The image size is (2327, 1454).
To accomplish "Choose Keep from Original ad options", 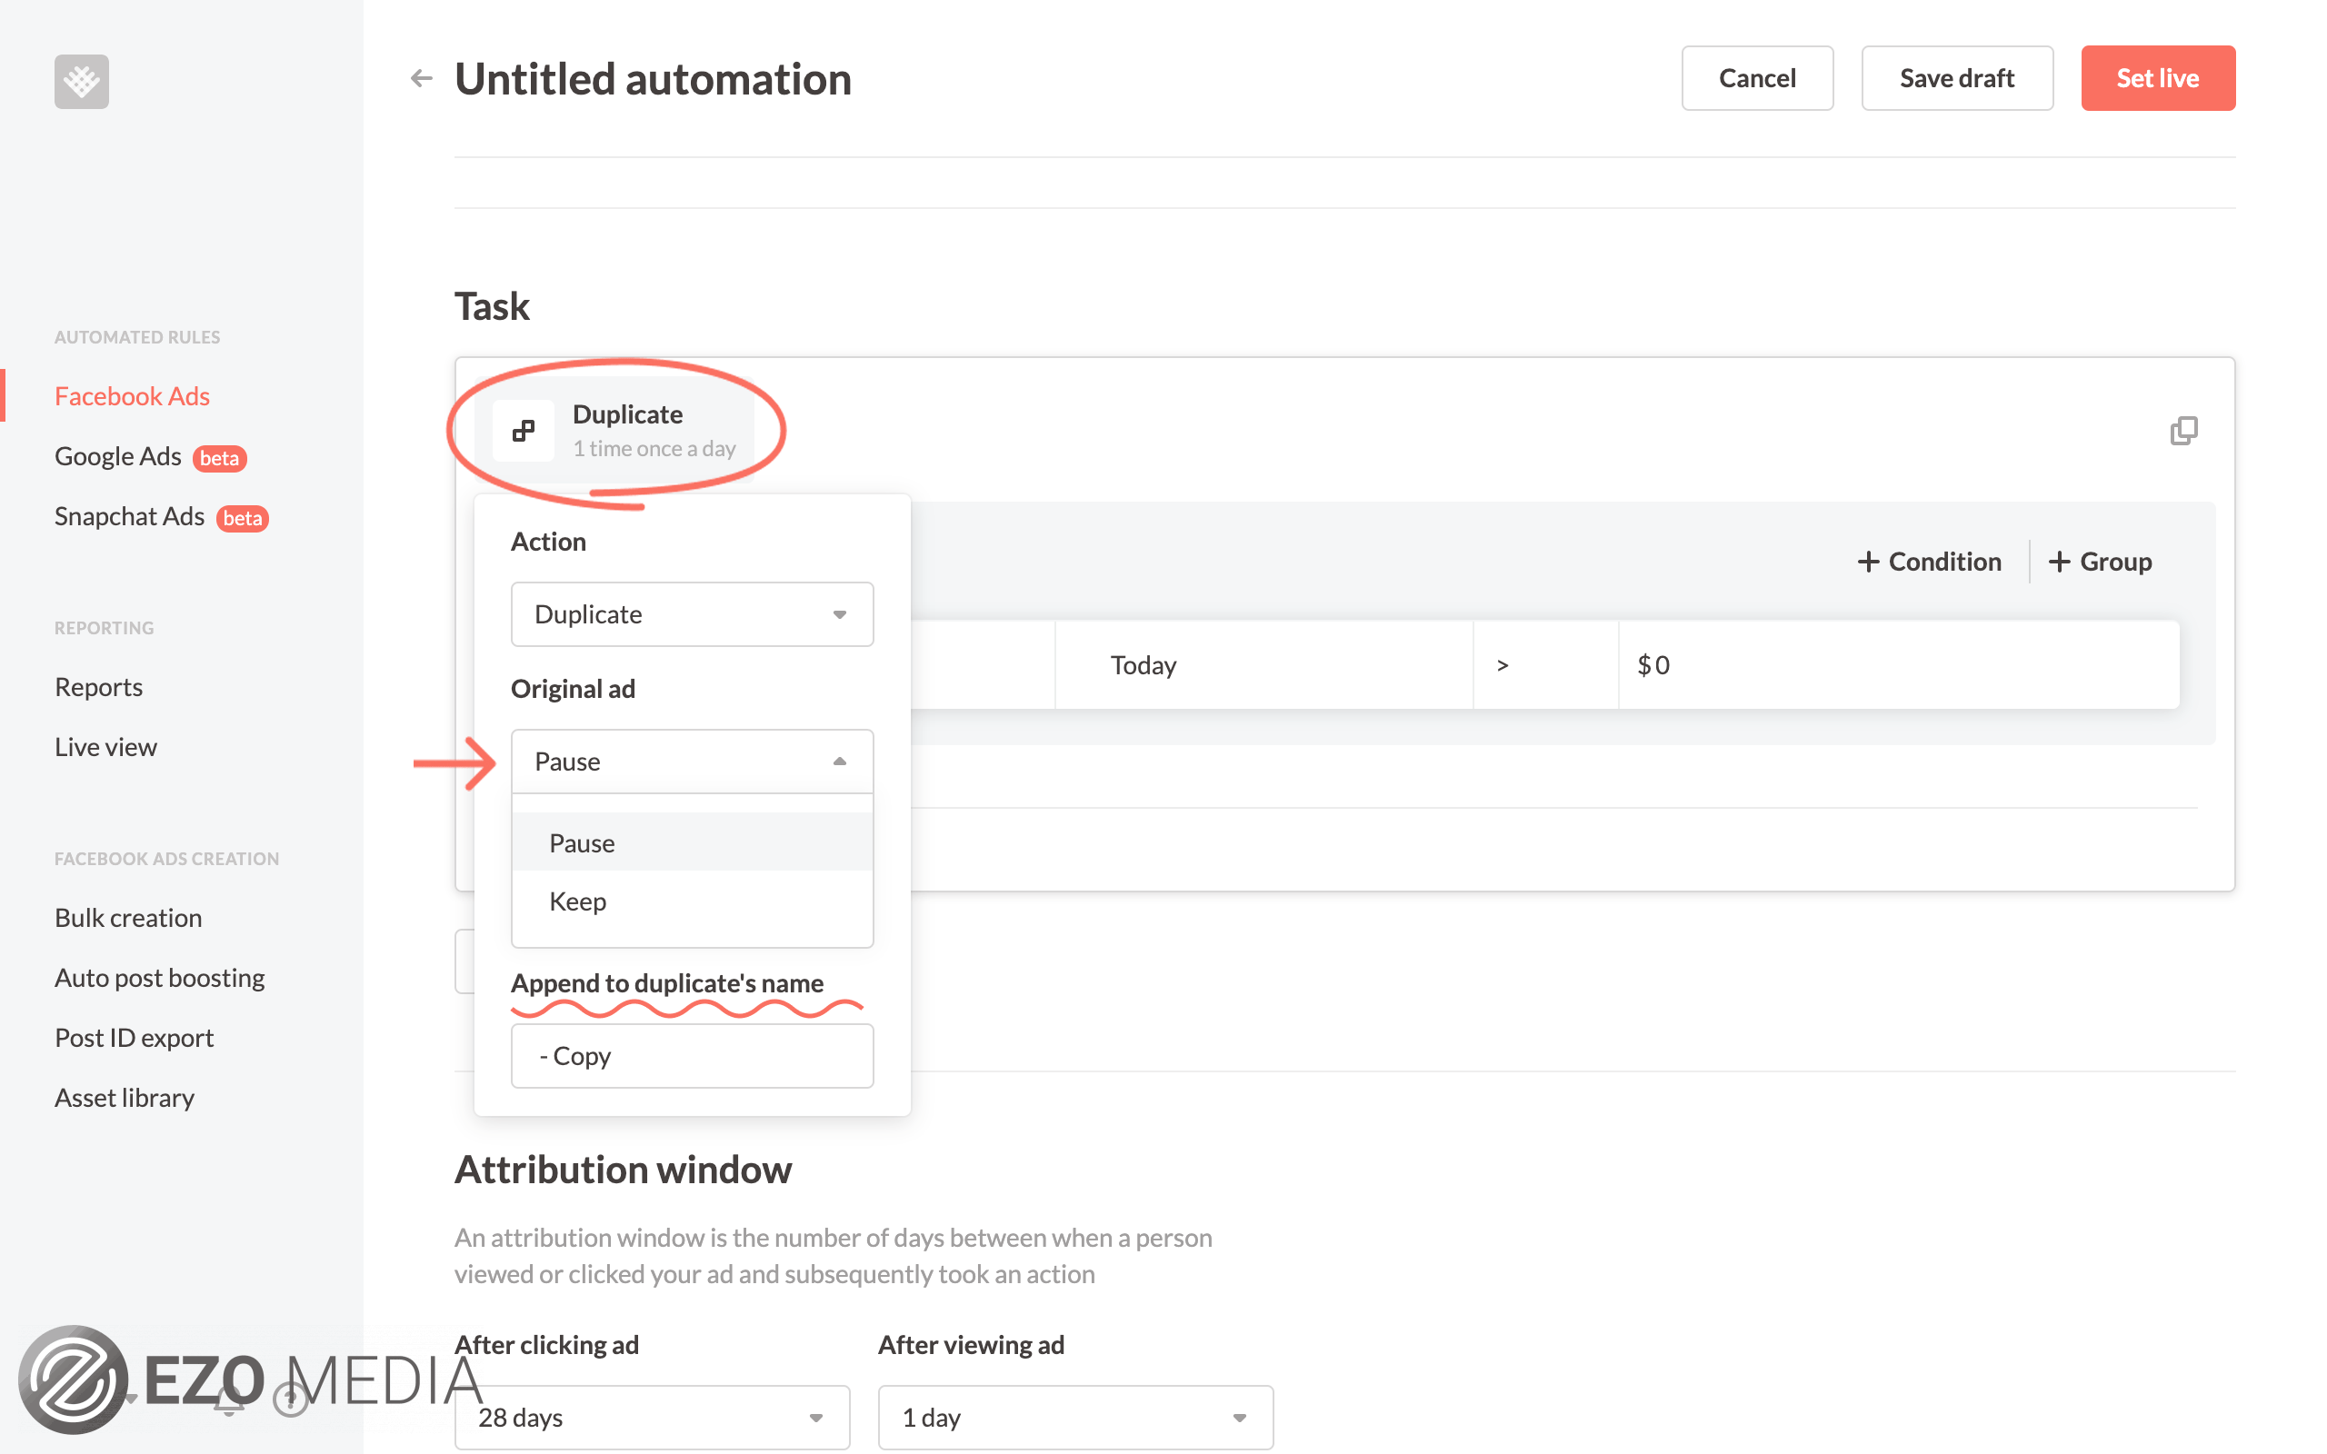I will pyautogui.click(x=692, y=900).
